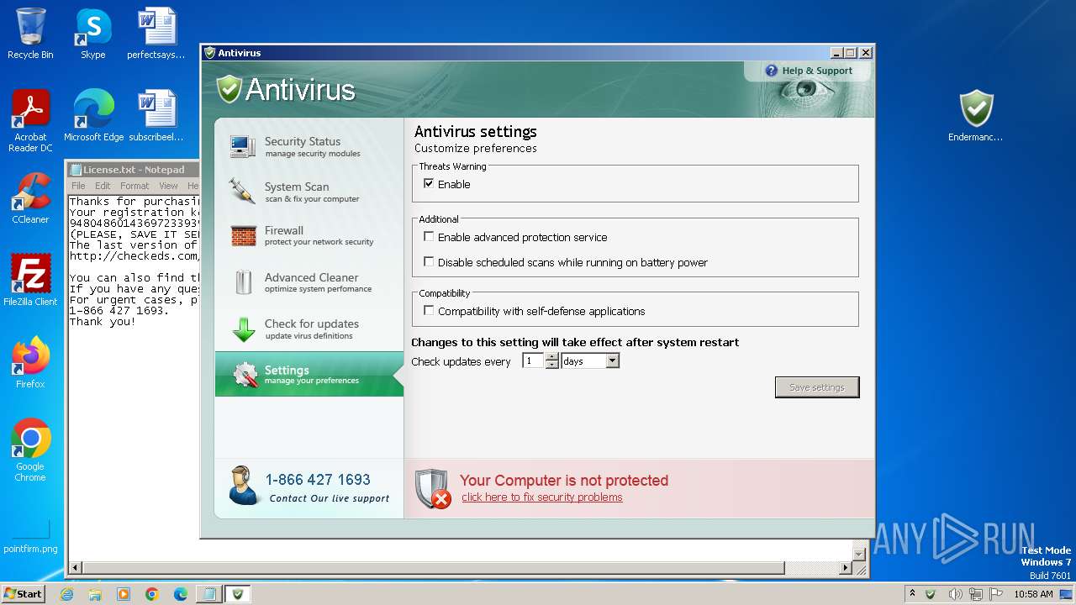Select Check for updates green arrow icon
This screenshot has width=1076, height=605.
[x=244, y=329]
